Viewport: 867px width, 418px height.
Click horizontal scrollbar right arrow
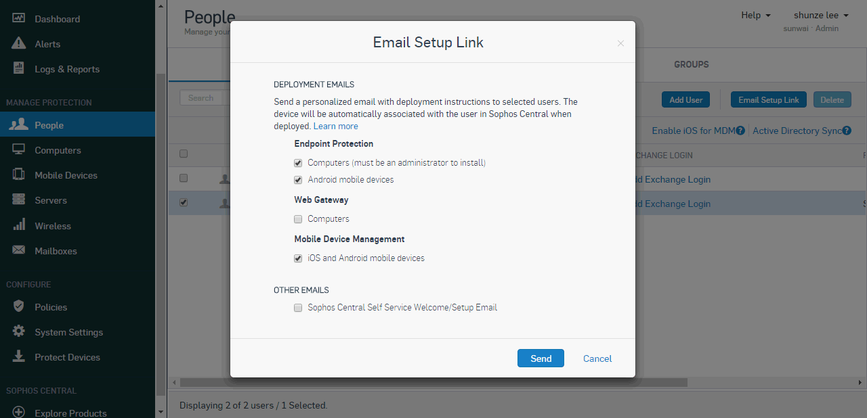[x=862, y=382]
